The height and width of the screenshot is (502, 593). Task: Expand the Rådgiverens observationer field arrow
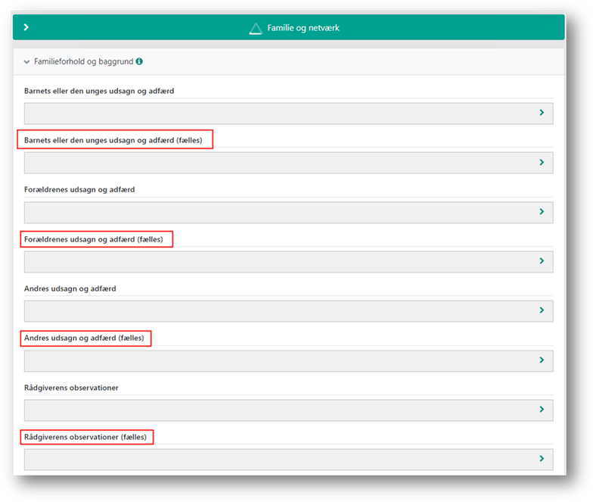tap(542, 410)
